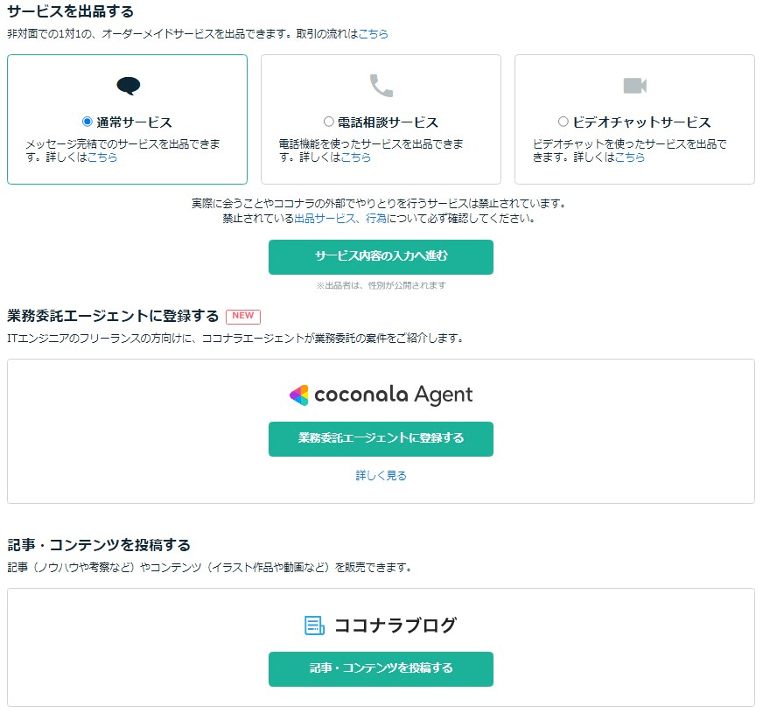The image size is (763, 713).
Task: Open the 出品サービス prohibited items link
Action: tap(325, 219)
